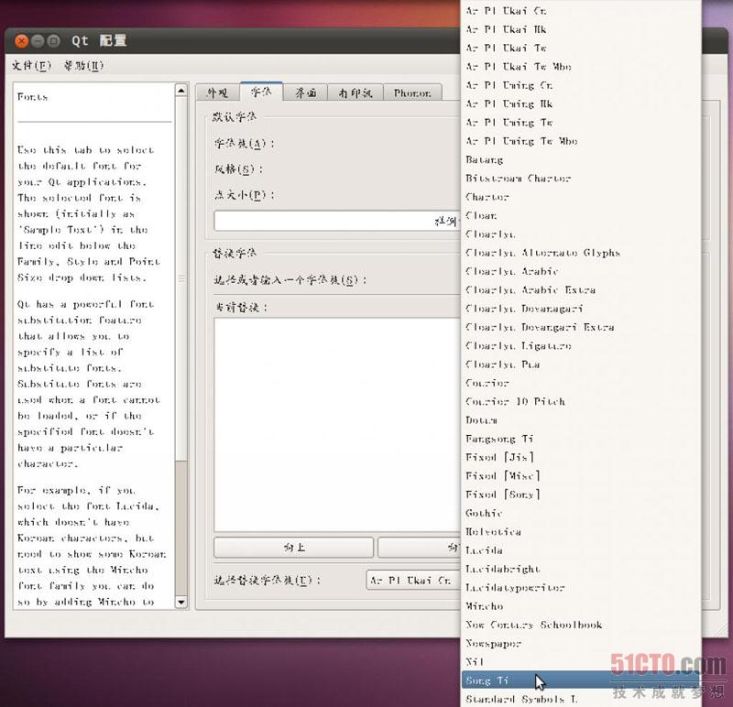The image size is (733, 707).
Task: Select Newspaper font entry
Action: tap(581, 644)
